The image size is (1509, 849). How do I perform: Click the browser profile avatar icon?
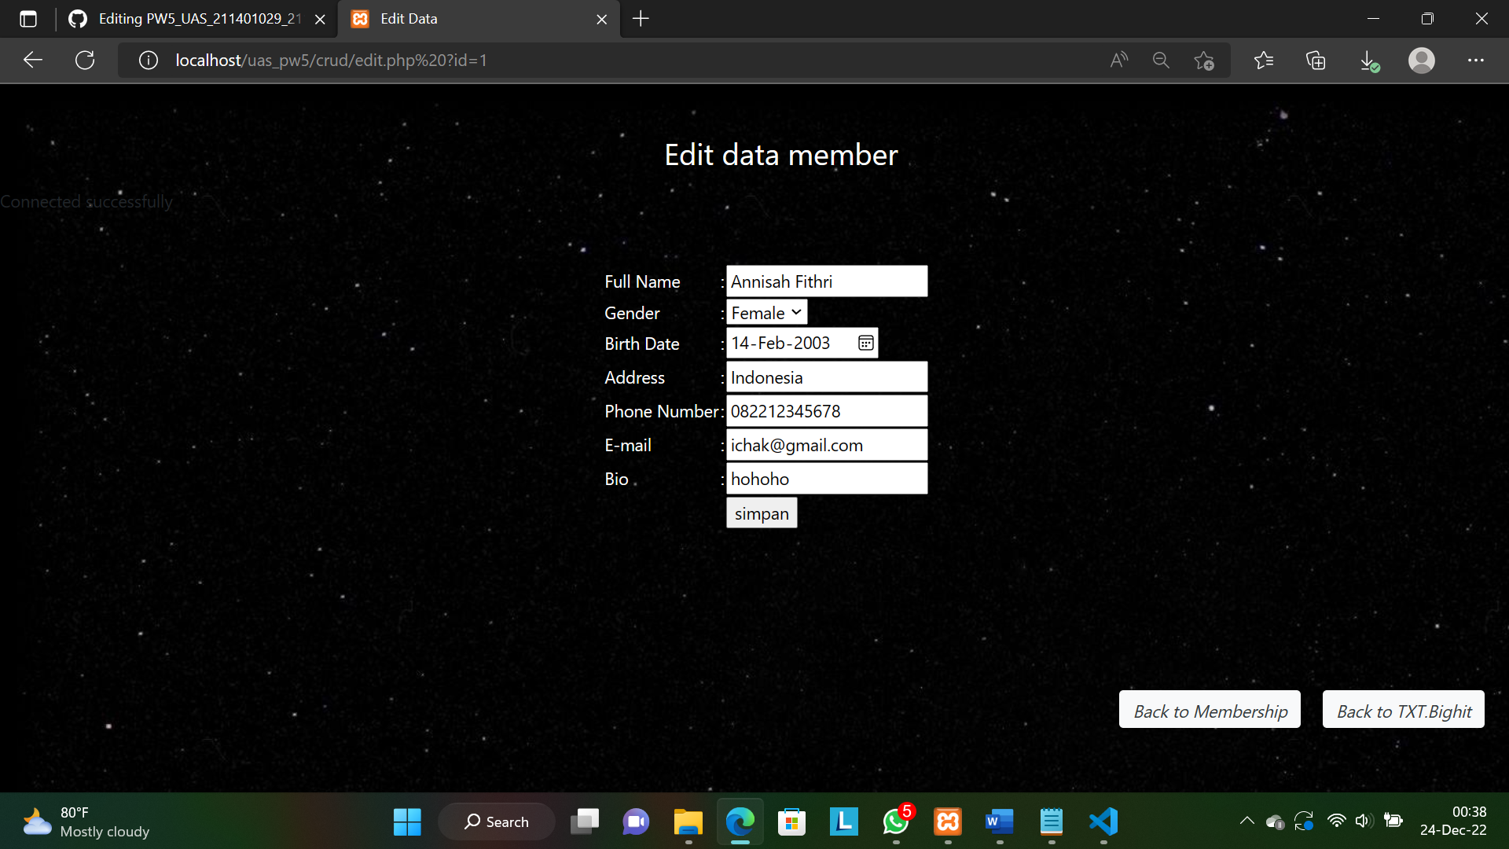coord(1422,60)
